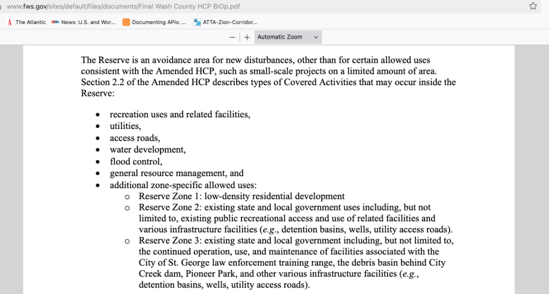Open the ATTA-Zion-Corridor bookmark

[225, 22]
